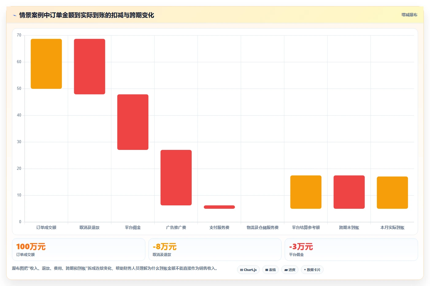Click the red 跨期未到账 bar
The image size is (430, 286).
coord(349,192)
